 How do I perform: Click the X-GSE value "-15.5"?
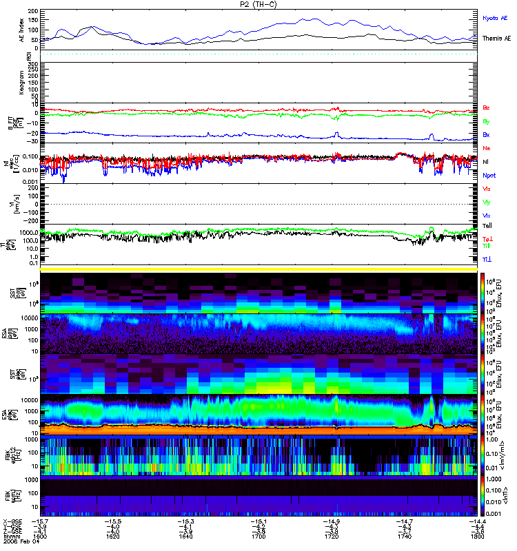click(112, 521)
